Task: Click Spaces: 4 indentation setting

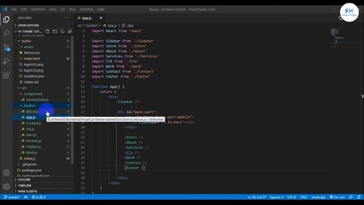Action: (276, 197)
